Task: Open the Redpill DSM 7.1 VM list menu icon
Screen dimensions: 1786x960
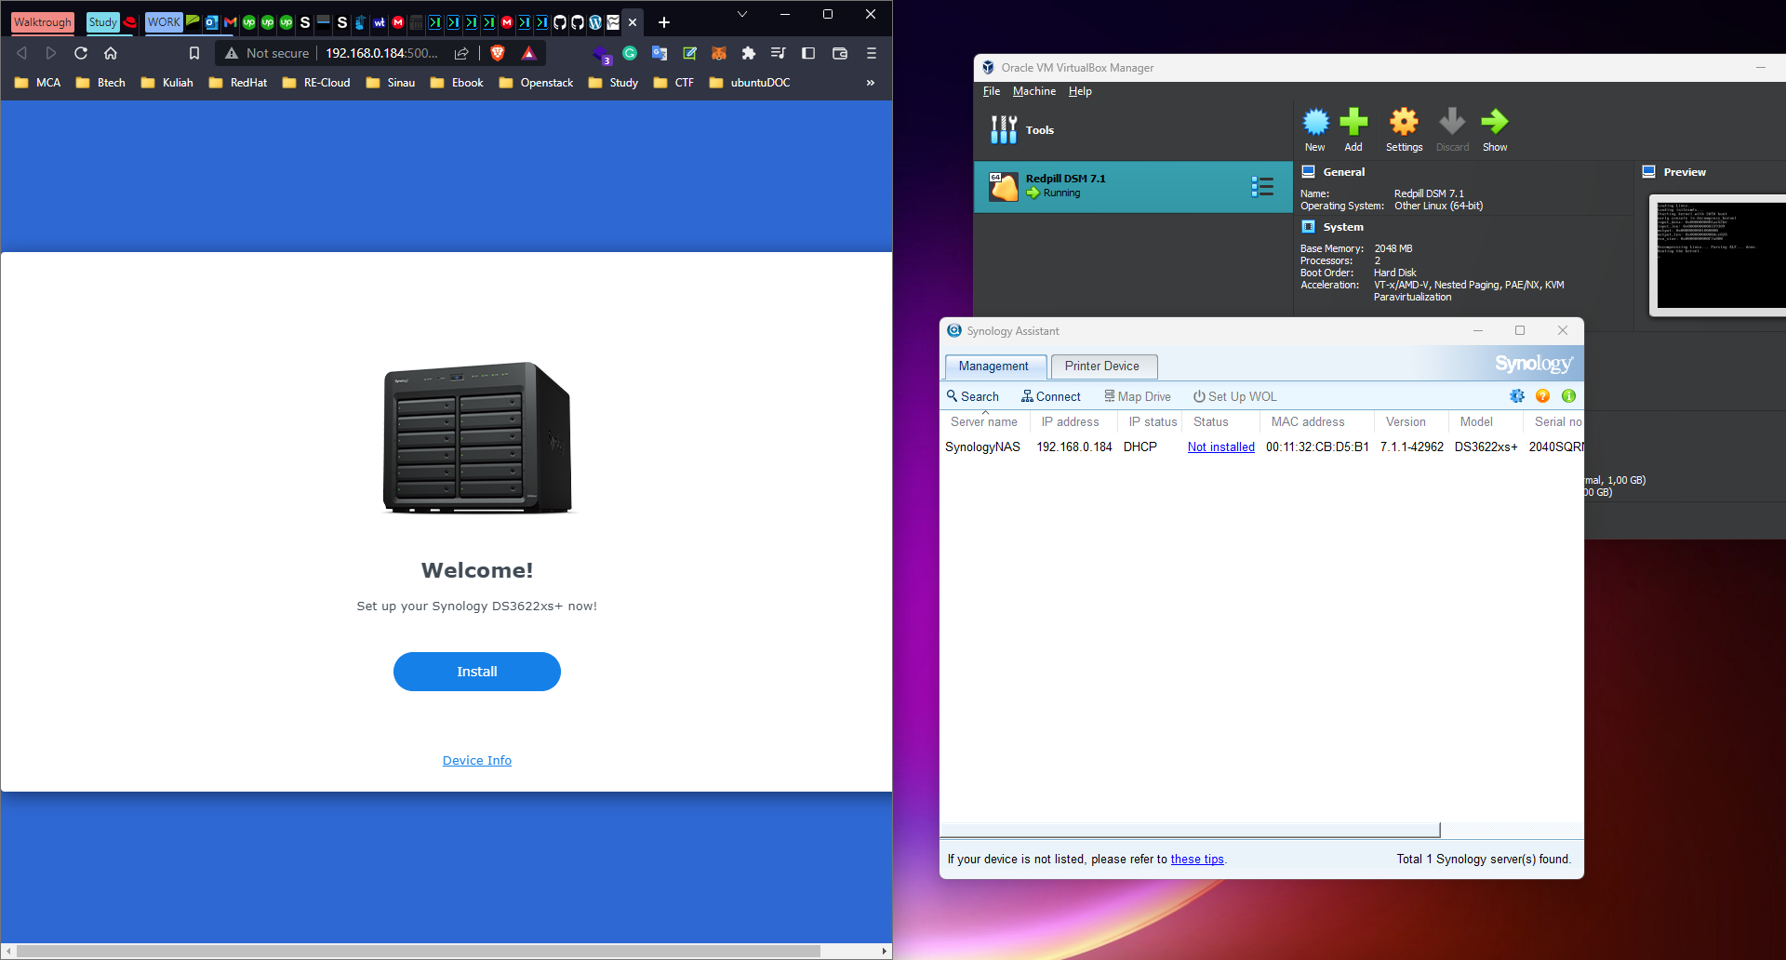Action: 1262,186
